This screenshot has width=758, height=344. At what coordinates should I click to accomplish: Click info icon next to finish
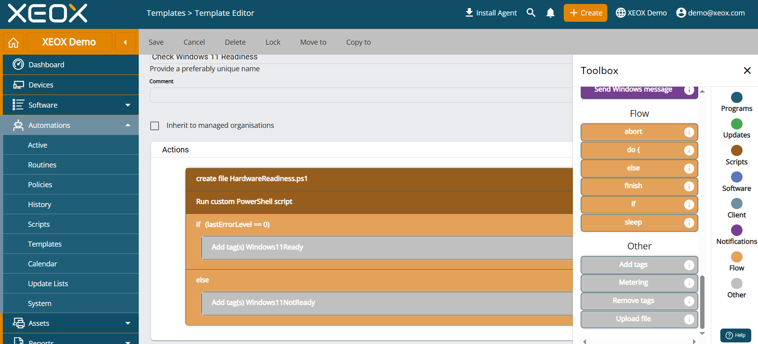689,186
